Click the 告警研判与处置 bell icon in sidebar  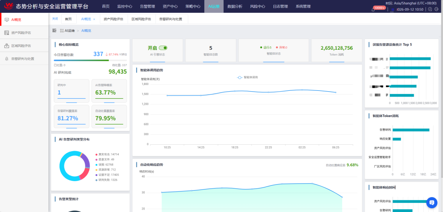pos(7,59)
